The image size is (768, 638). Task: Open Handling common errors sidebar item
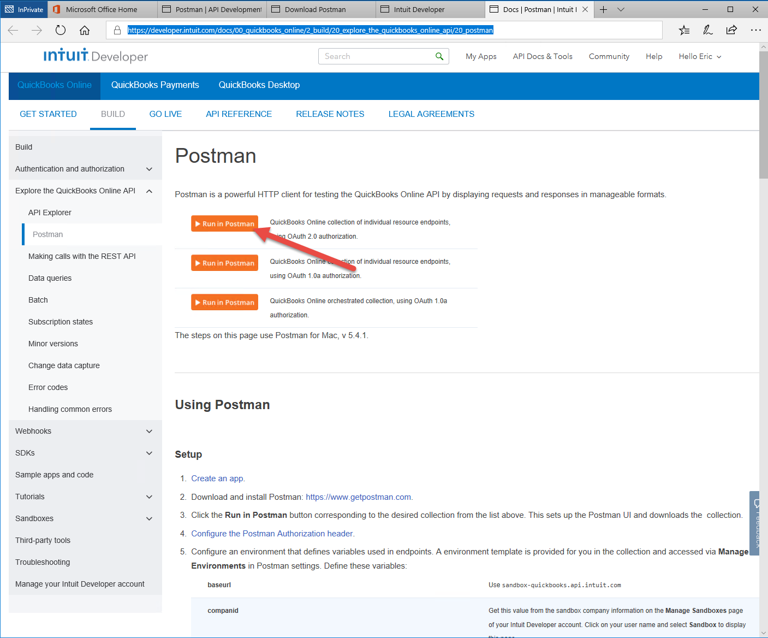(70, 409)
